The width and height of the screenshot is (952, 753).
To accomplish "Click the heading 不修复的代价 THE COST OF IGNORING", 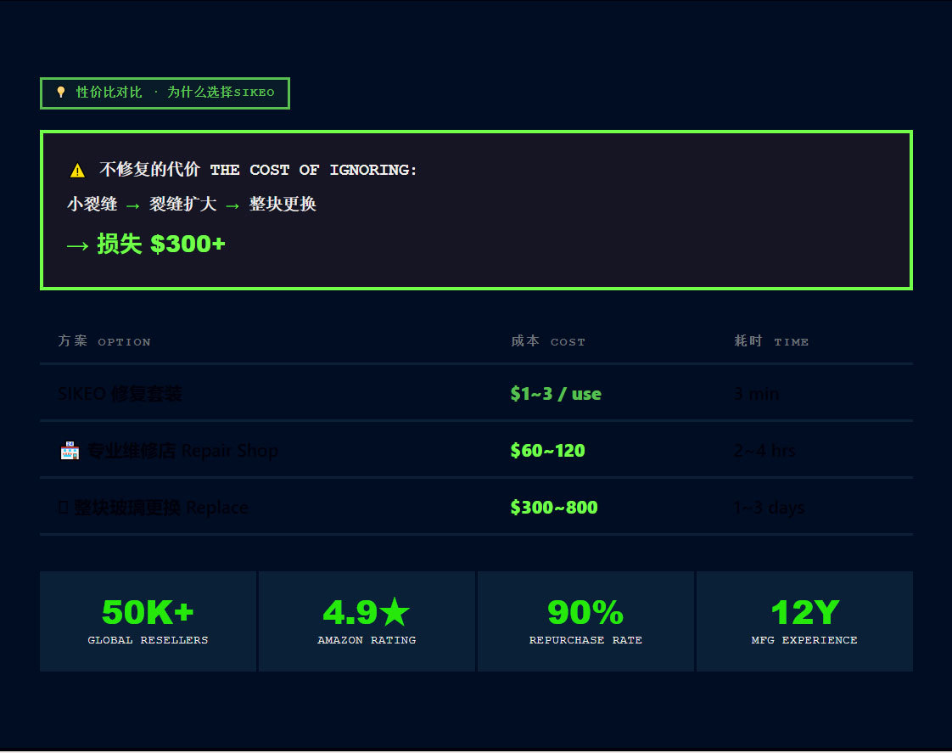I will pyautogui.click(x=258, y=170).
